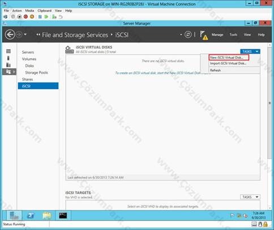Select the All Servers icon in left rail

8,65
